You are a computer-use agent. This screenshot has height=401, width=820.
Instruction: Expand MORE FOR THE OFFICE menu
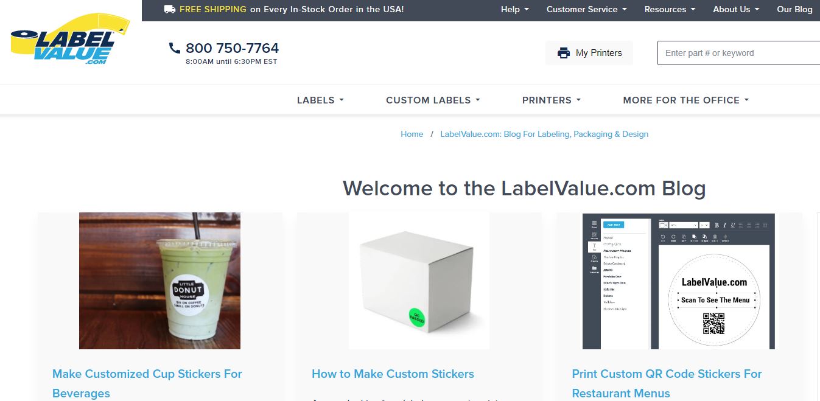[686, 100]
